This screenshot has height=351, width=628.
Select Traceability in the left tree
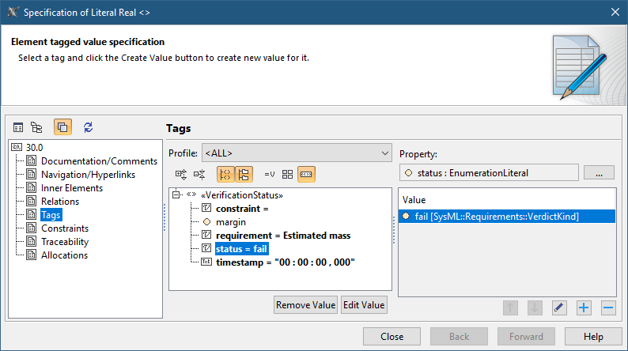pyautogui.click(x=65, y=242)
